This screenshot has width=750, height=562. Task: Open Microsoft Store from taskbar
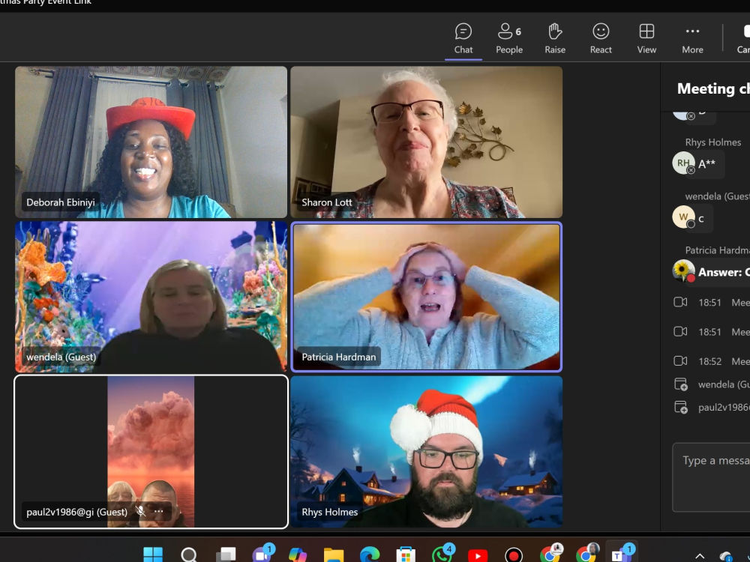click(406, 555)
